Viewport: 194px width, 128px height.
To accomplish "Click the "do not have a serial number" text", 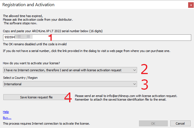I will coord(87,51).
